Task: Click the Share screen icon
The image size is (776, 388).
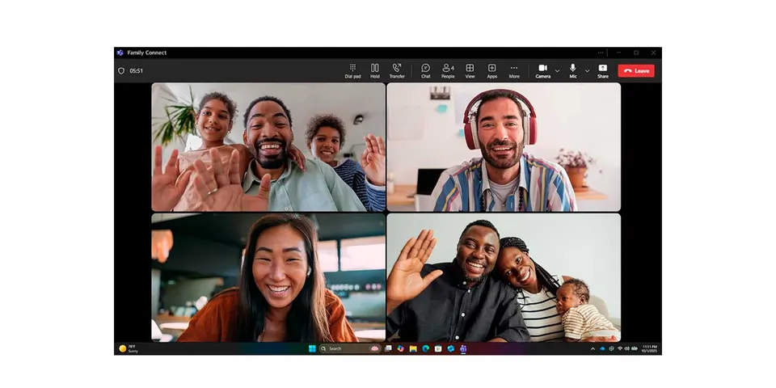Action: click(603, 71)
